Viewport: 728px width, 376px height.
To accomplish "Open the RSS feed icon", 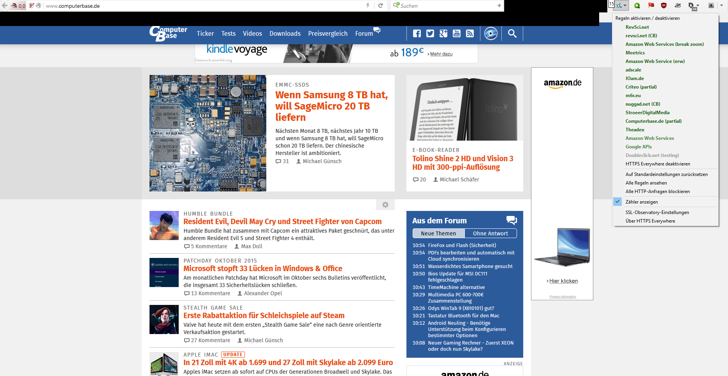I will pyautogui.click(x=470, y=33).
